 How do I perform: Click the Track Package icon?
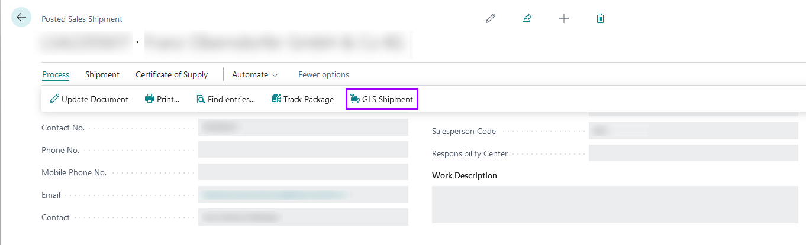click(x=276, y=99)
